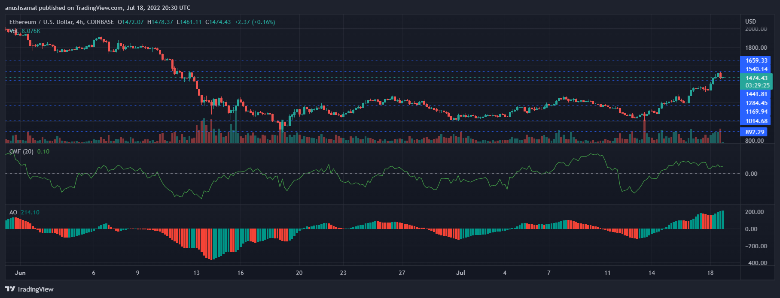Click the Jun marker on time axis
The width and height of the screenshot is (780, 298).
[x=20, y=273]
